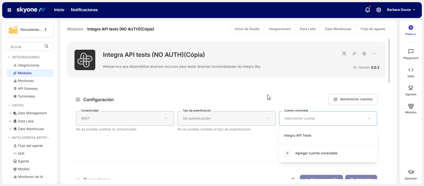
Task: Collapse the Cuenta conectada dropdown
Action: coord(369,118)
